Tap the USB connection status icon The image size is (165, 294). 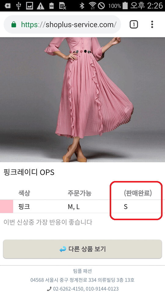point(18,6)
